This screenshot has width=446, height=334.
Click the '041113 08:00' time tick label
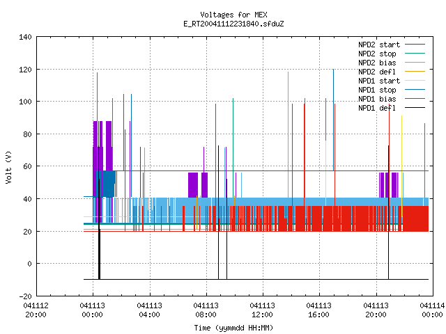(206, 310)
